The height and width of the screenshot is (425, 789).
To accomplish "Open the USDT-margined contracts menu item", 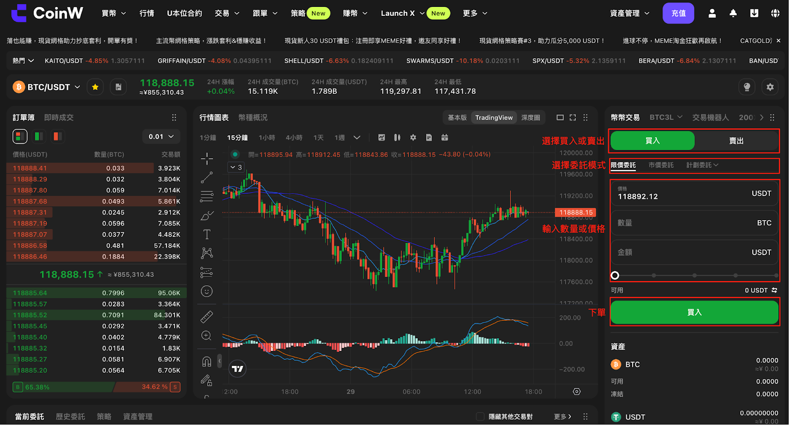I will coord(184,13).
